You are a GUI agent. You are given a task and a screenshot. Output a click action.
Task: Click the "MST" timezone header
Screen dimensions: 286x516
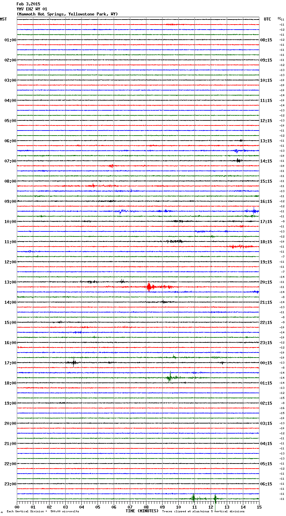[x=3, y=19]
